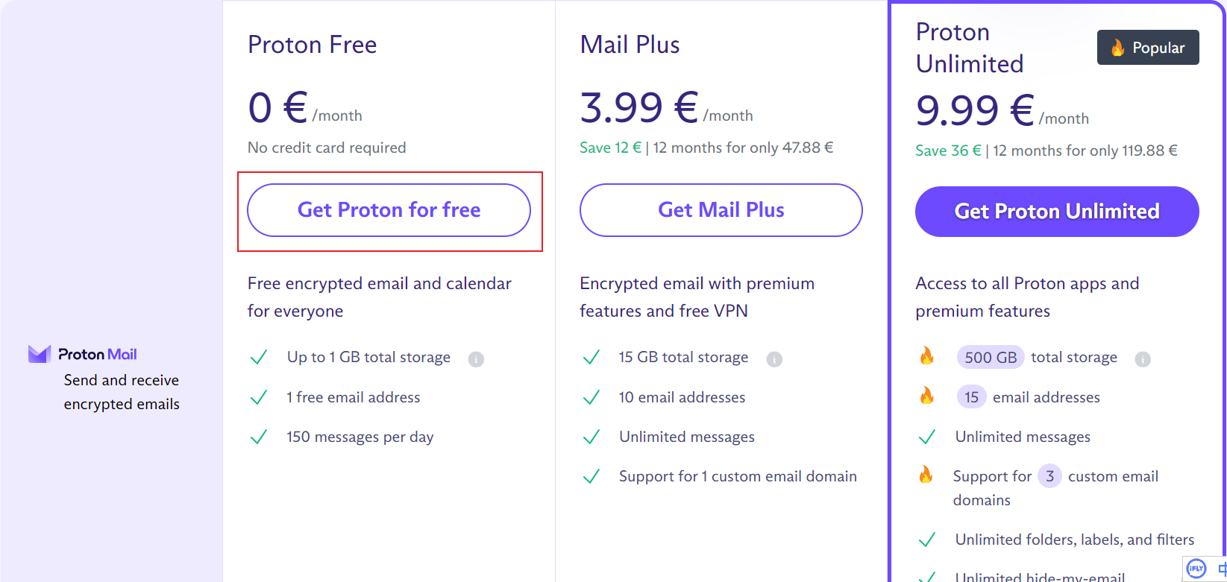The width and height of the screenshot is (1227, 582).
Task: Click checkmark beside 10 email addresses
Action: (x=591, y=397)
